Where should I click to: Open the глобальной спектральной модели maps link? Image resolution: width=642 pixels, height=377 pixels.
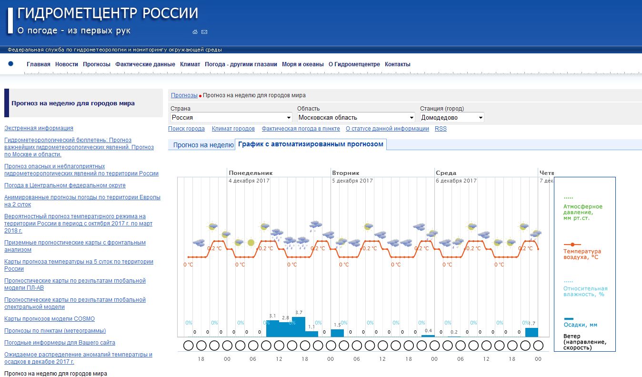coord(75,303)
